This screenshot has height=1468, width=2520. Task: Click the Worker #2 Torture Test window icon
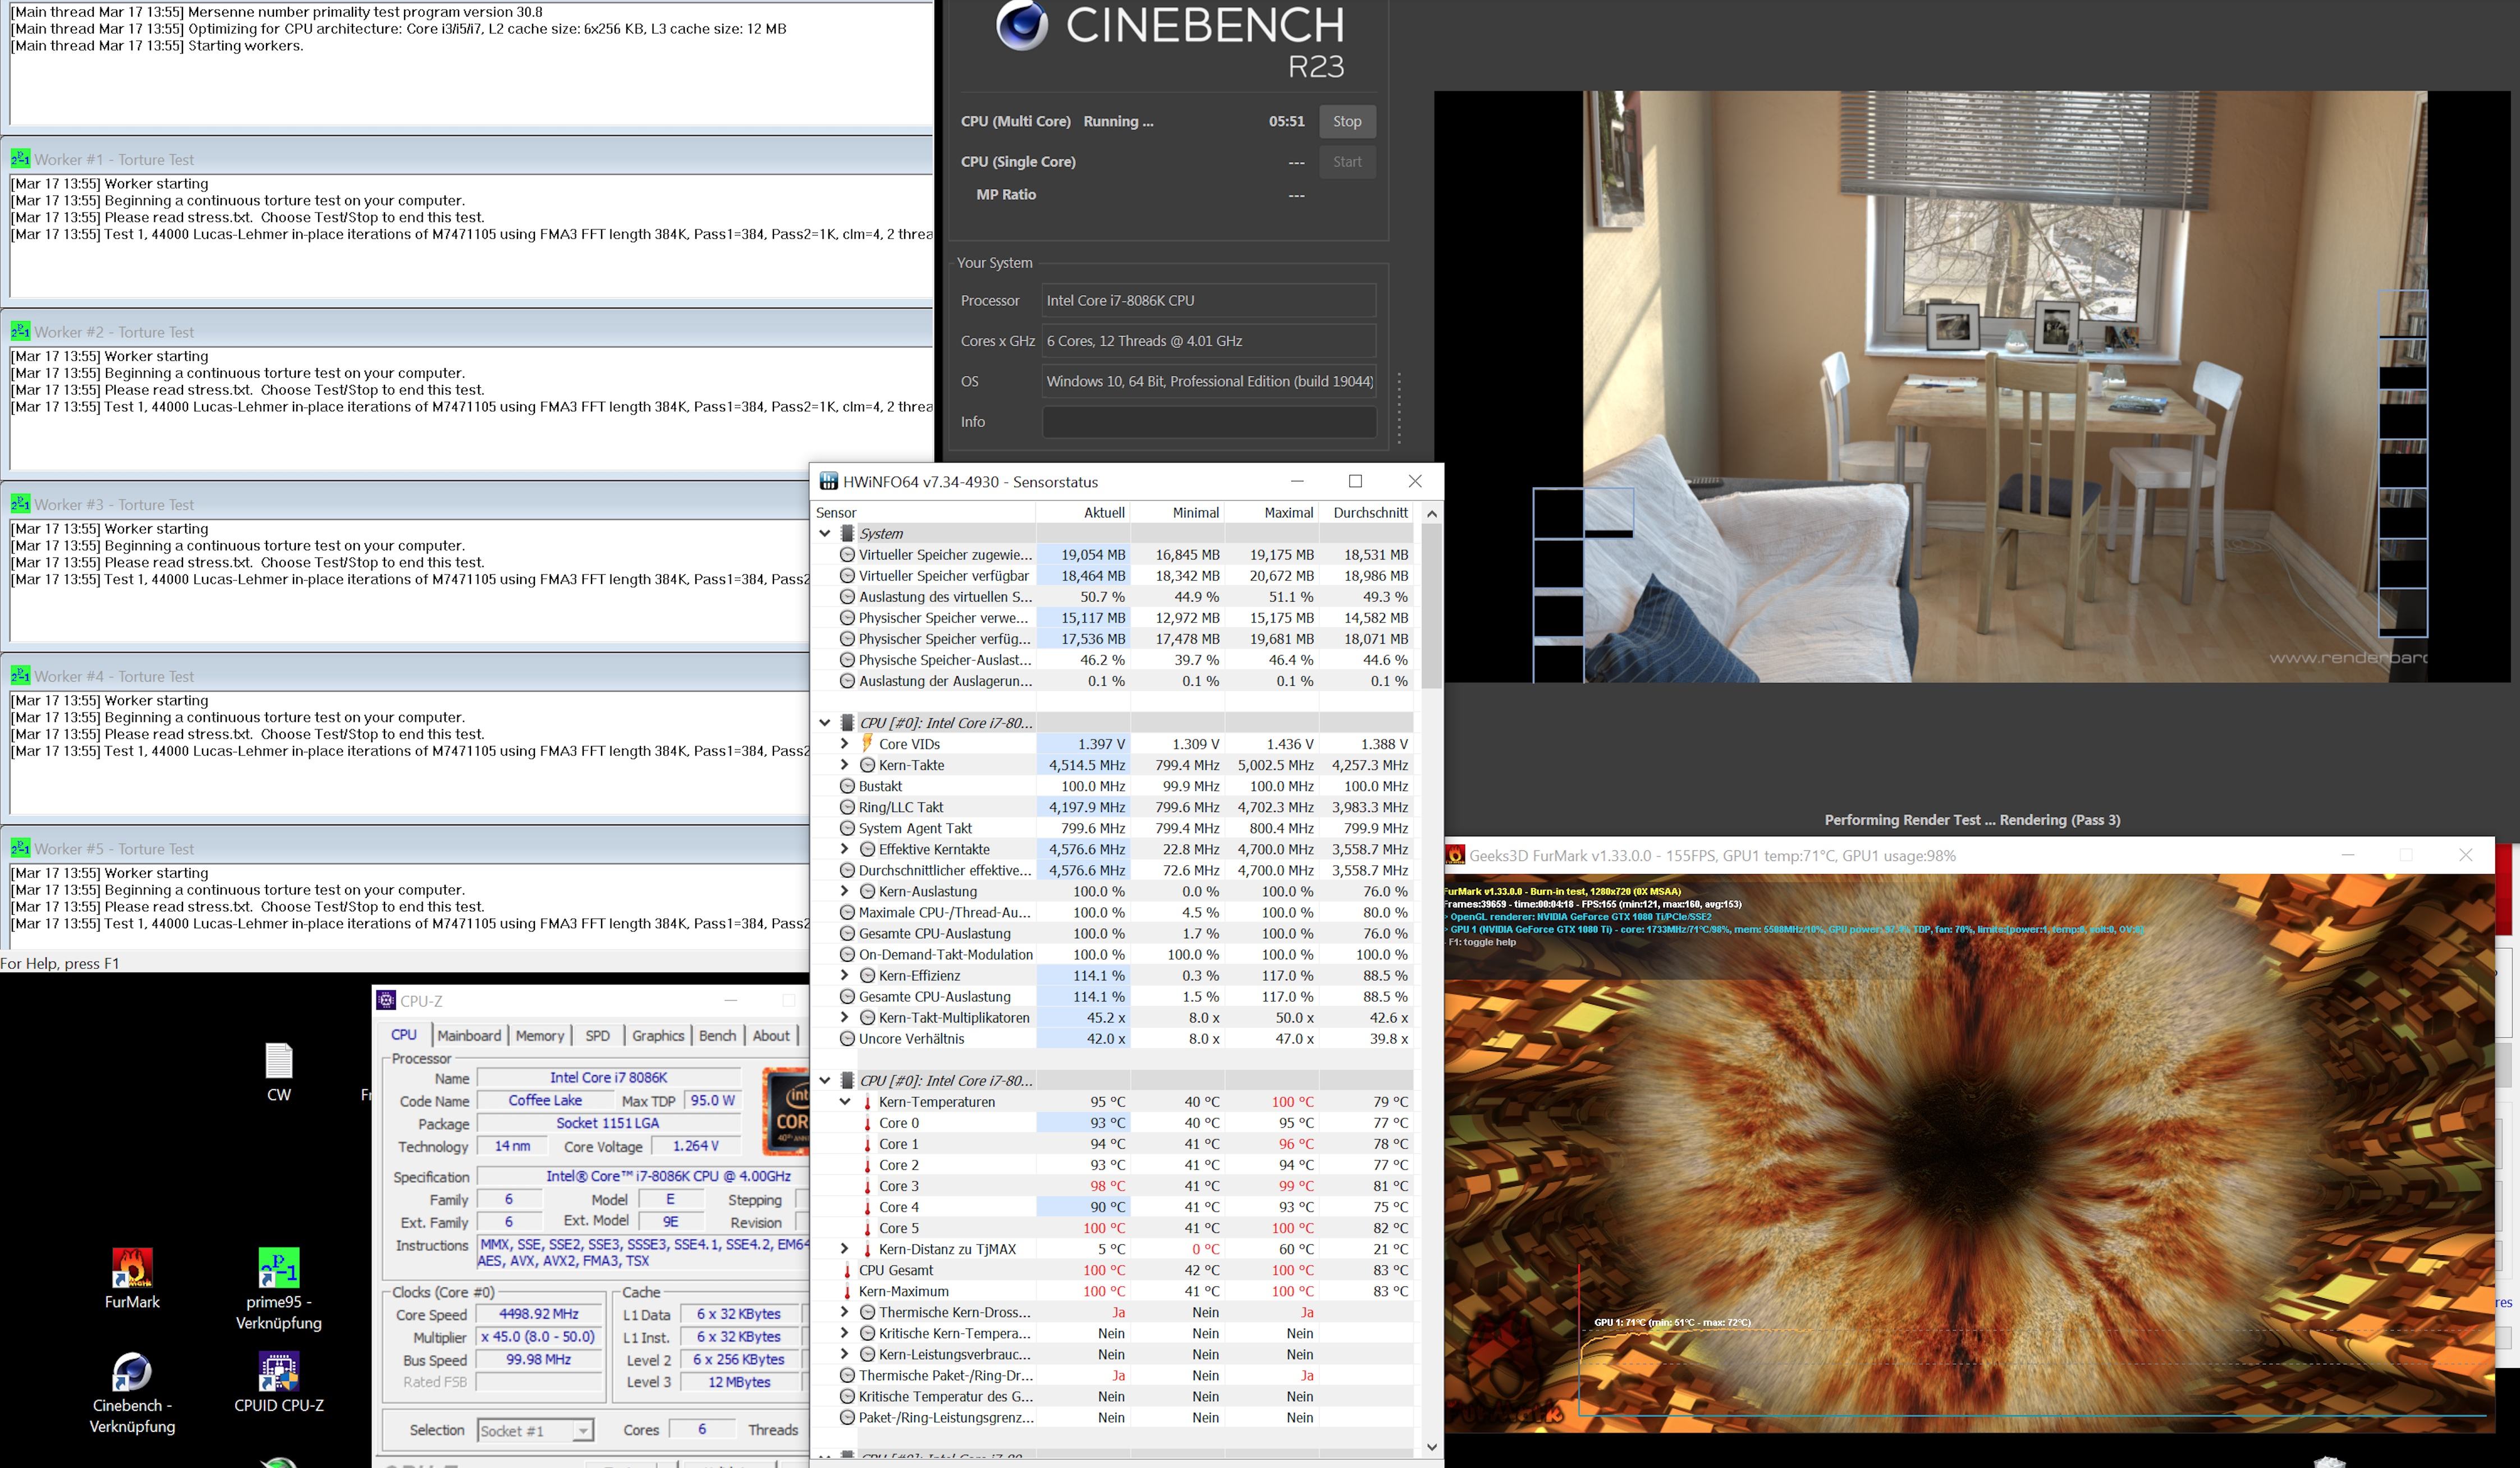point(20,331)
